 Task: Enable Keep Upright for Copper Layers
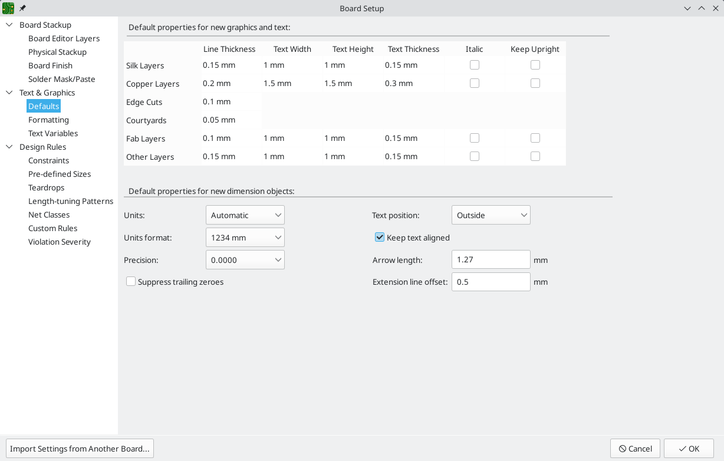click(x=535, y=84)
